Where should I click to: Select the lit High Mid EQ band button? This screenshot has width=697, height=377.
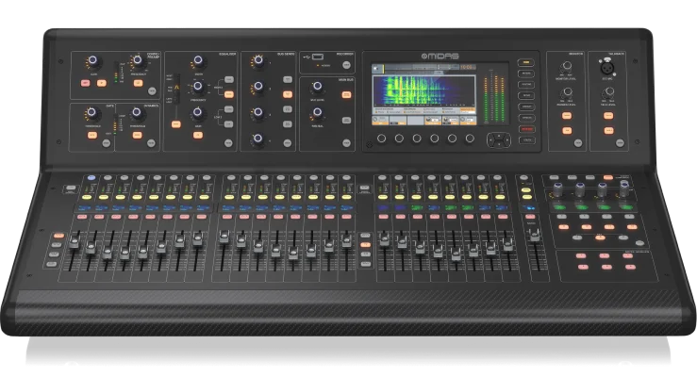(x=229, y=94)
